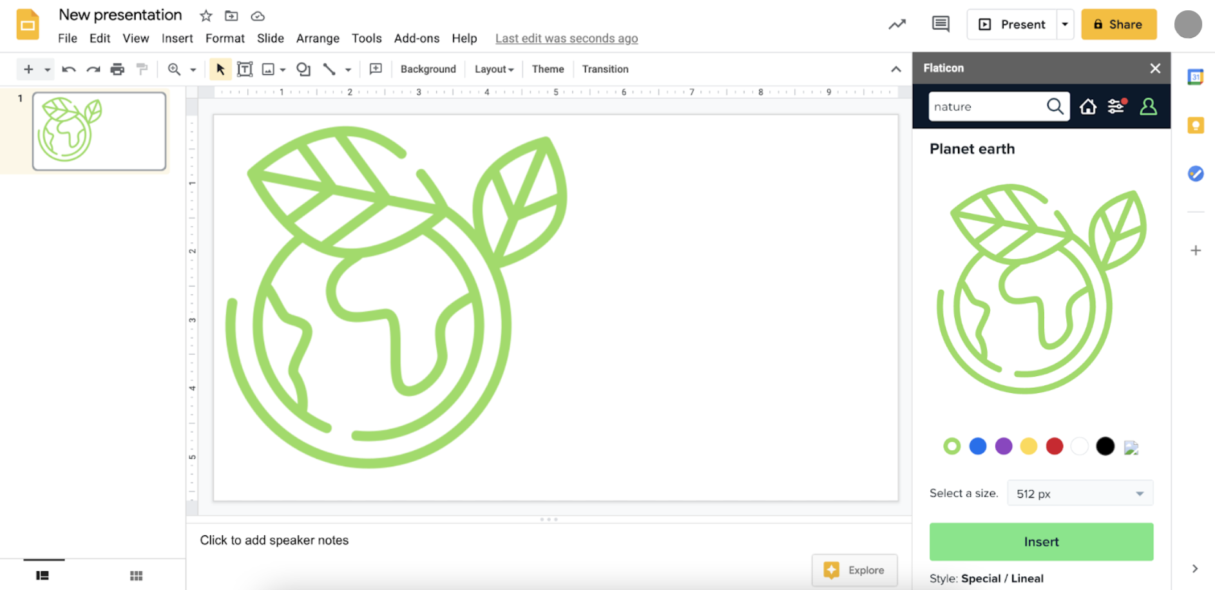
Task: Undo the last action
Action: pyautogui.click(x=68, y=69)
